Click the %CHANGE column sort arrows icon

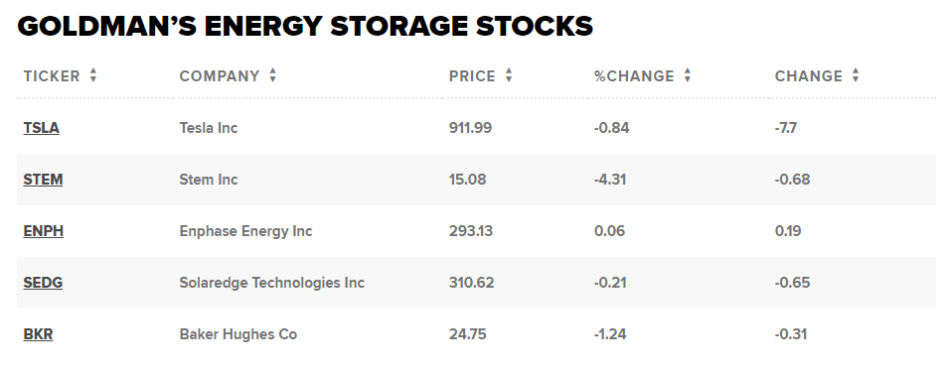pos(688,75)
